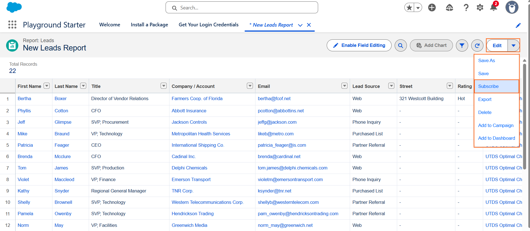Open Delphi Chemicals company link
Image resolution: width=530 pixels, height=231 pixels.
coord(189,168)
